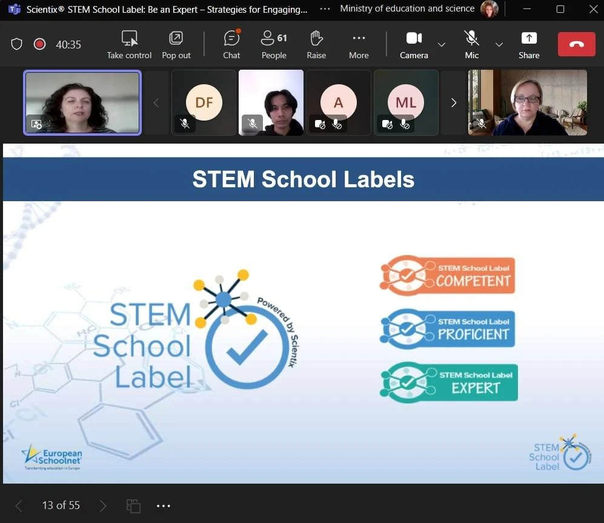
Task: Click the European Schoolnet logo
Action: click(52, 458)
